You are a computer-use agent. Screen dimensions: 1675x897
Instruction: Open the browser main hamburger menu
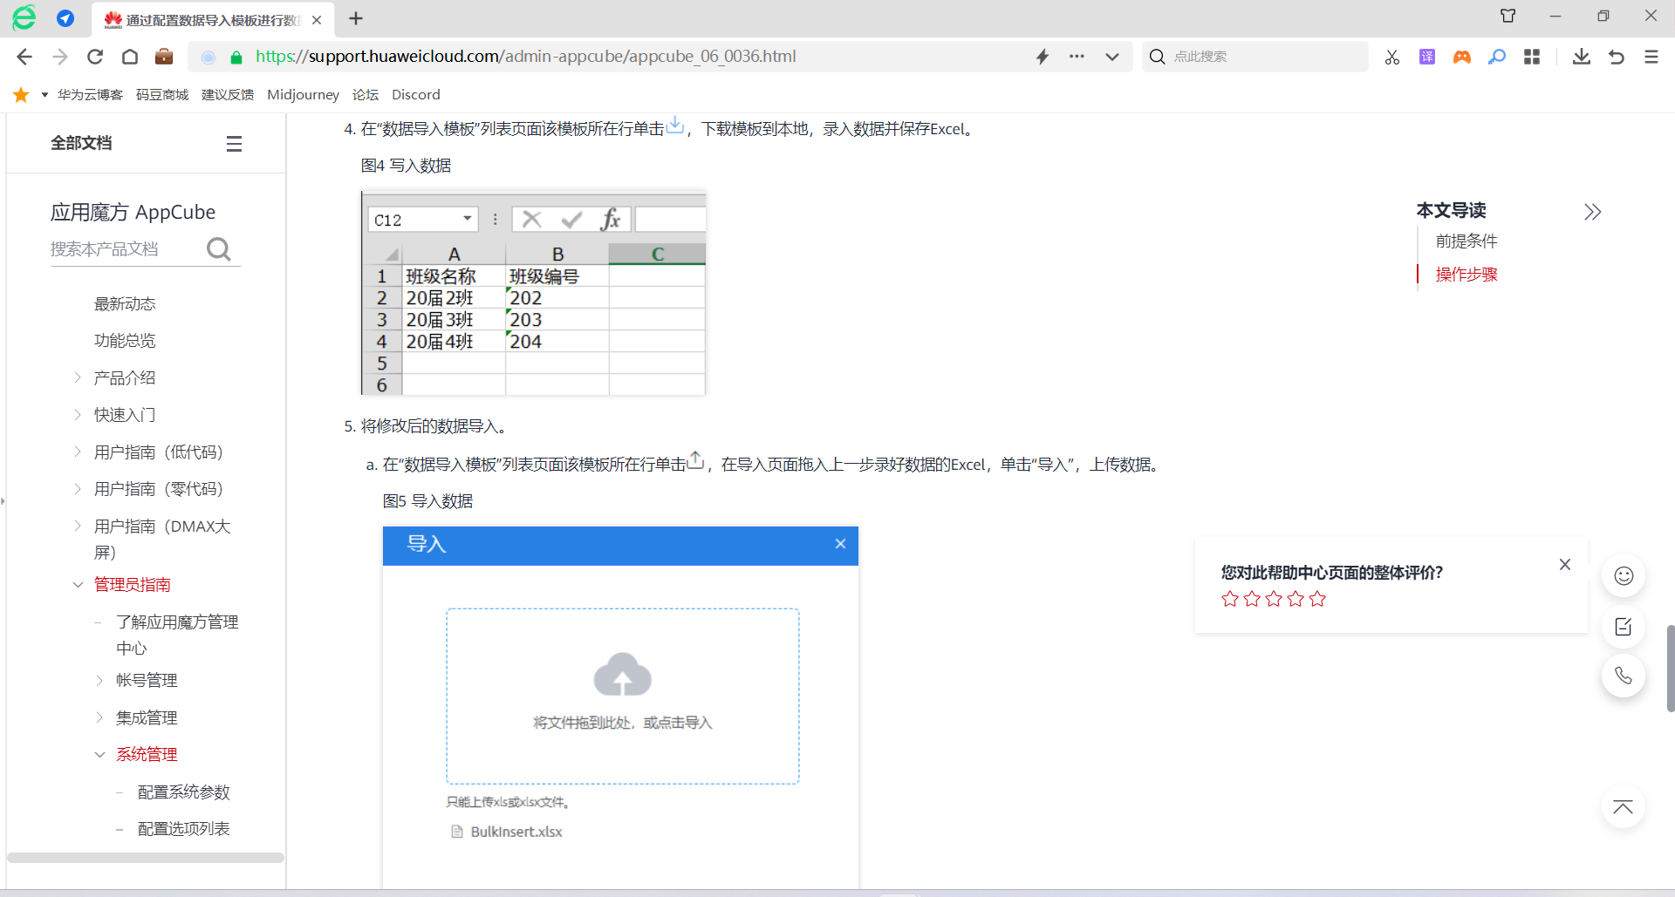point(1651,57)
